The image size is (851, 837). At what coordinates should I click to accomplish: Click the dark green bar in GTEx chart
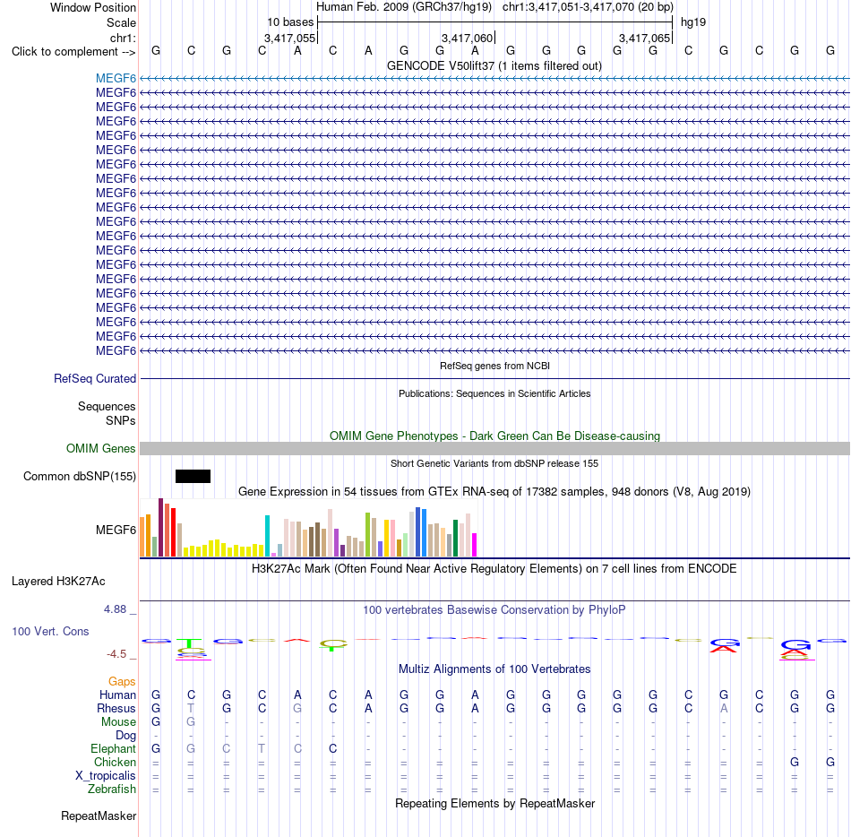[x=455, y=538]
